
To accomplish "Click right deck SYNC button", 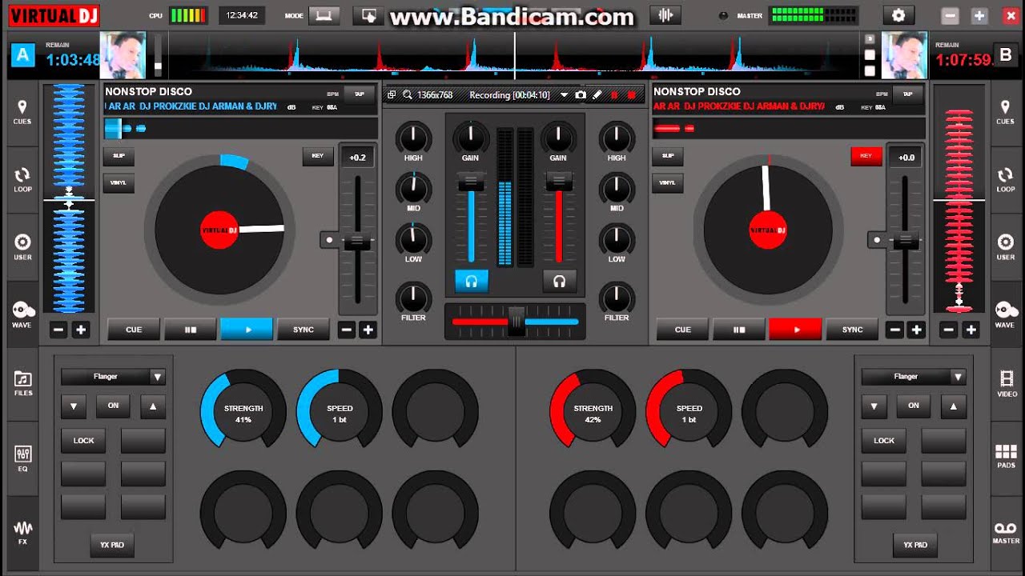I will pos(852,330).
